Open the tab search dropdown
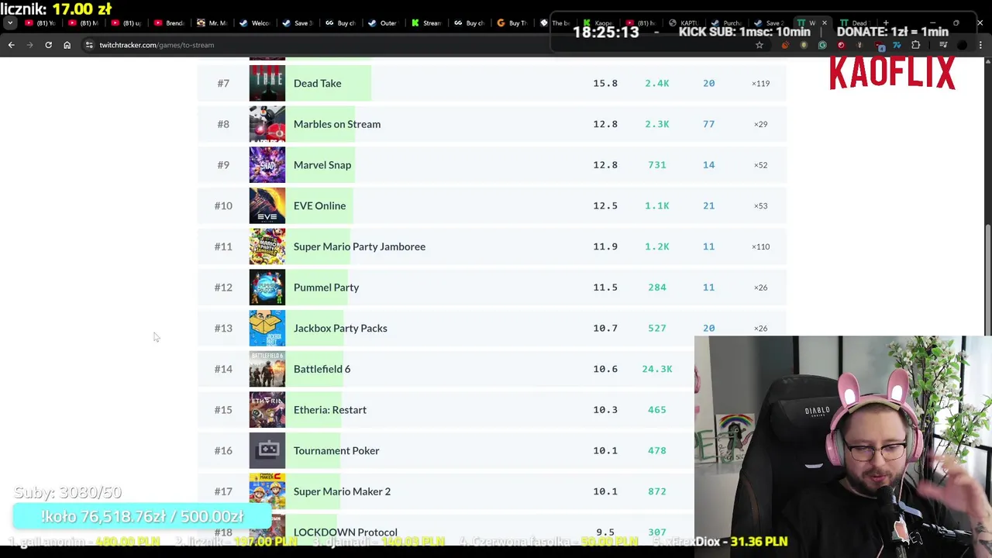This screenshot has height=558, width=992. (10, 23)
